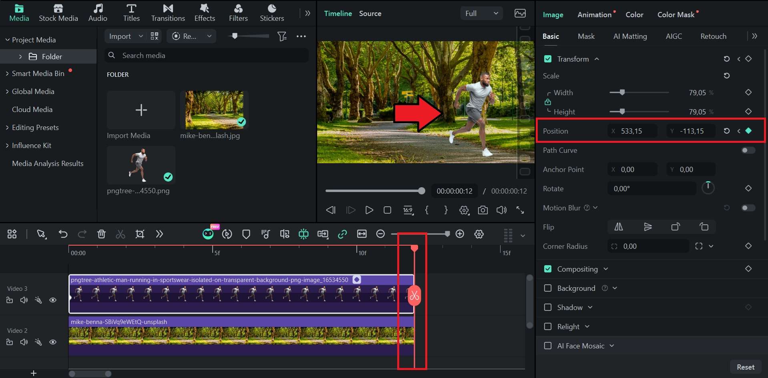Select the crop tool in timeline toolbar
Viewport: 768px width, 378px height.
140,234
